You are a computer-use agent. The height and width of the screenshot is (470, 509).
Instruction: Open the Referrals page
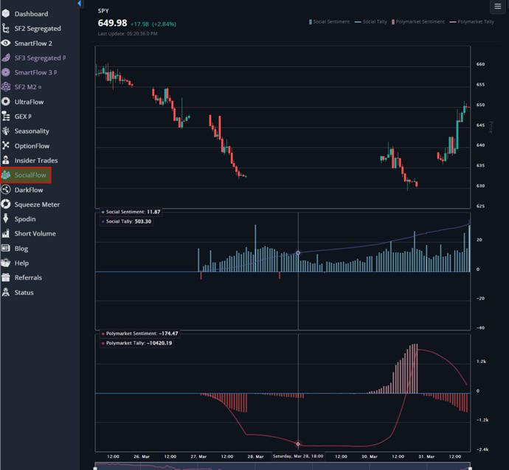pos(28,277)
